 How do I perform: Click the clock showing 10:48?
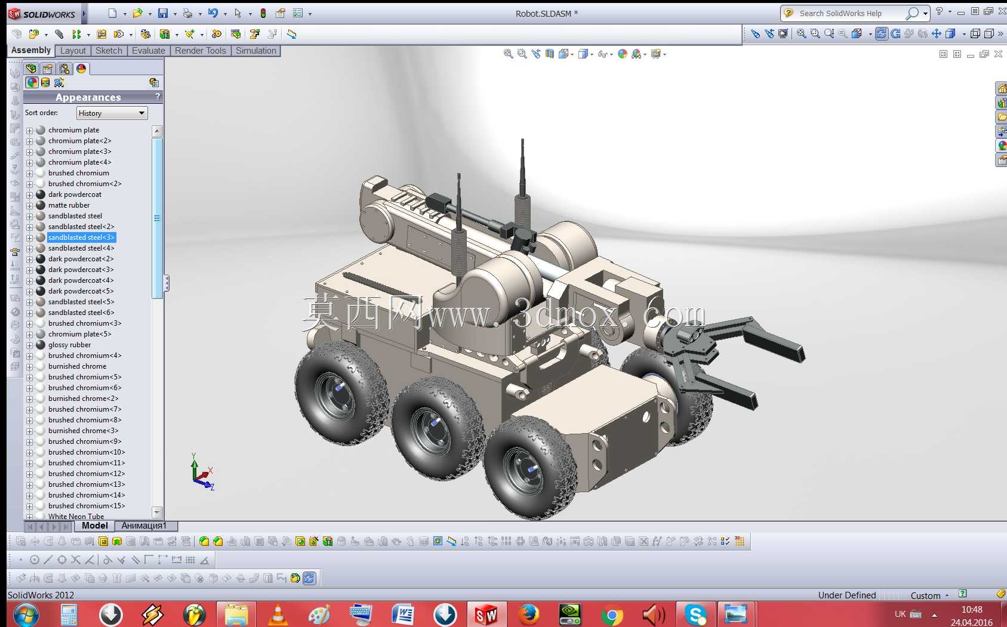click(x=972, y=610)
